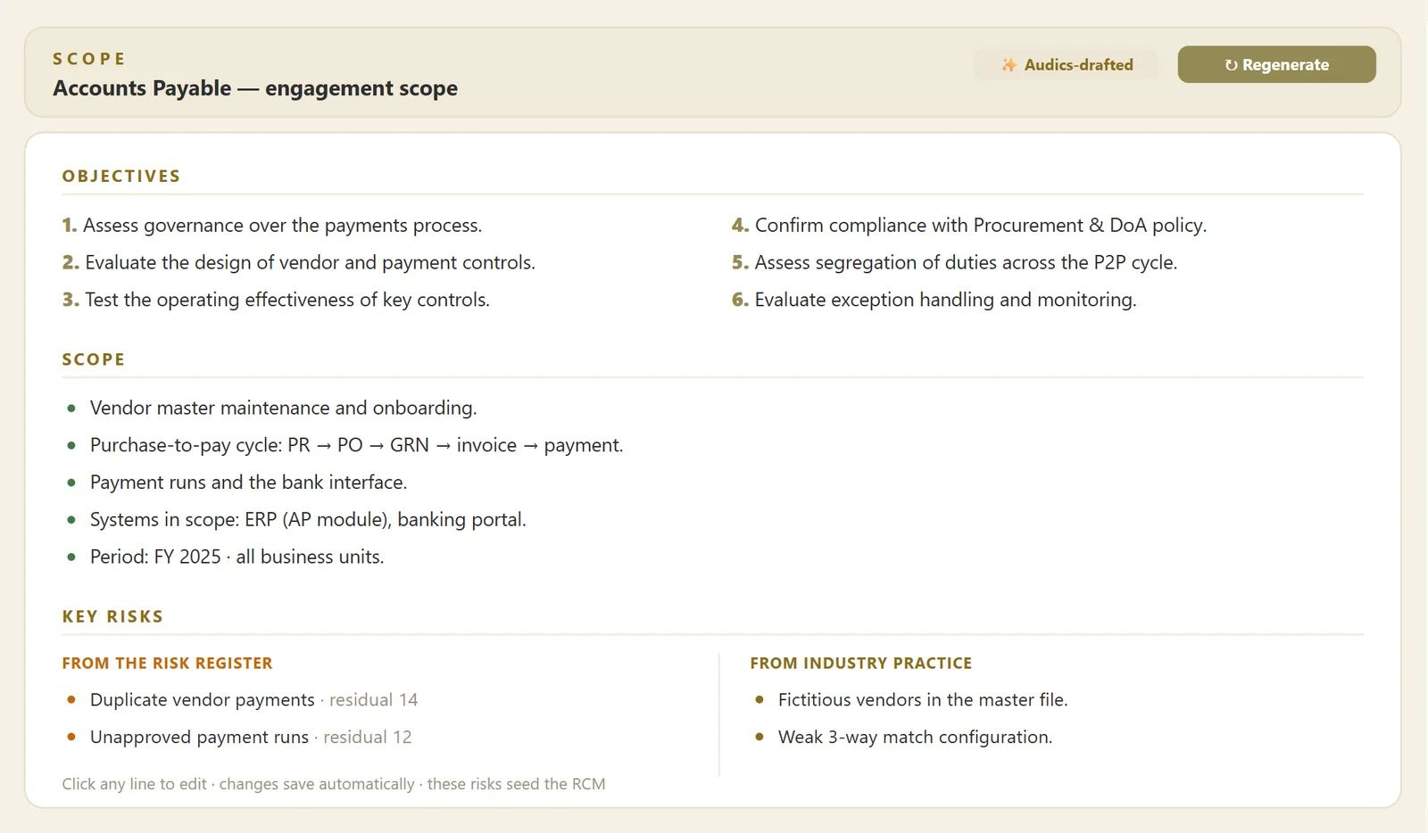The height and width of the screenshot is (833, 1428).
Task: Click the Unapproved payment runs risk
Action: (251, 738)
